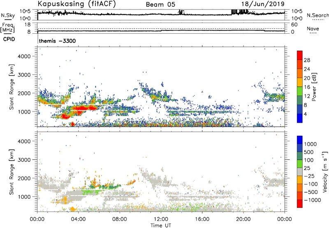Select the "4000" tick on the power panel
329x228 pixels.
coord(24,56)
